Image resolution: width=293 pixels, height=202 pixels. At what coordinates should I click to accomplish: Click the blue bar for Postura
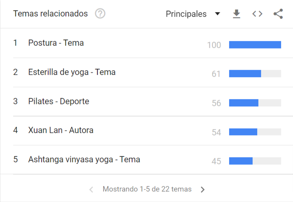(x=255, y=45)
